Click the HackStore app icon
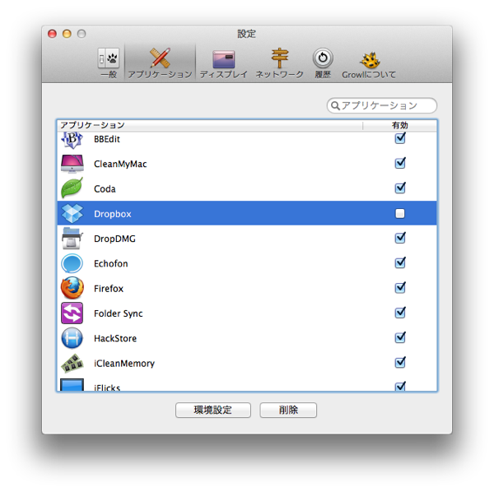Viewport: 494px width, 492px height. [72, 338]
